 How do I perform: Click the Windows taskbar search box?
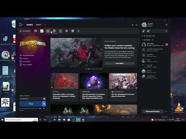(x=21, y=120)
